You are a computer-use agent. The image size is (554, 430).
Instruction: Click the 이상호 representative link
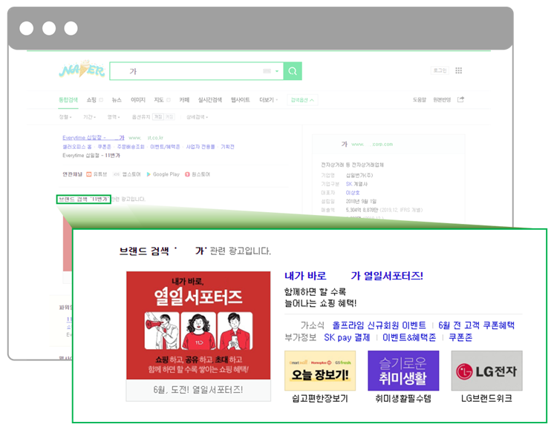tap(353, 193)
